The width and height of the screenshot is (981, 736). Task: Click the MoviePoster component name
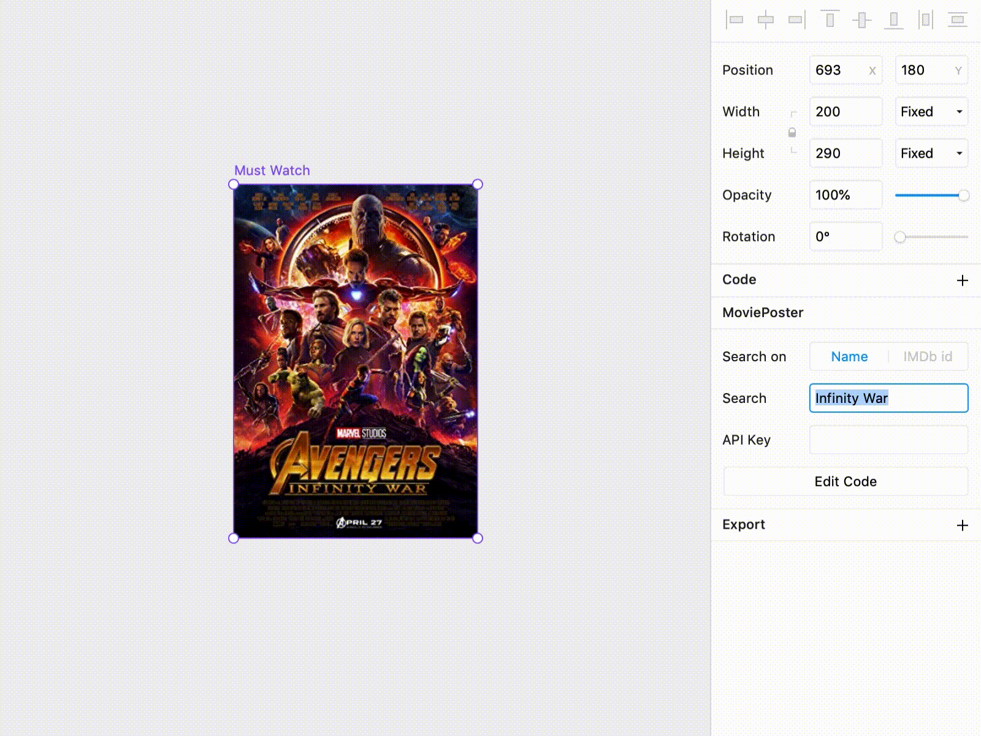click(x=763, y=313)
